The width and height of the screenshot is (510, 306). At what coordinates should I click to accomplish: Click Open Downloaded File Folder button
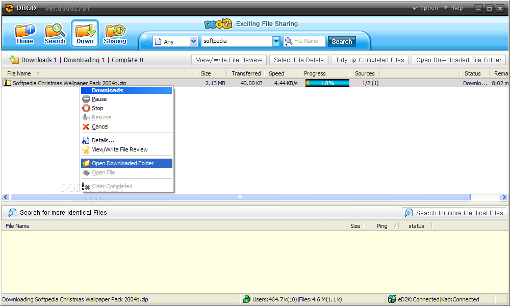[x=458, y=60]
